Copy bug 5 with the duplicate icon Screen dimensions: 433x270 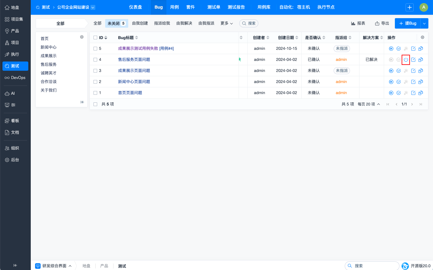(x=421, y=49)
